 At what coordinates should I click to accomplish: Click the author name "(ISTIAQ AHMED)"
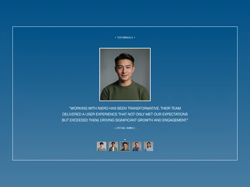pyautogui.click(x=125, y=128)
